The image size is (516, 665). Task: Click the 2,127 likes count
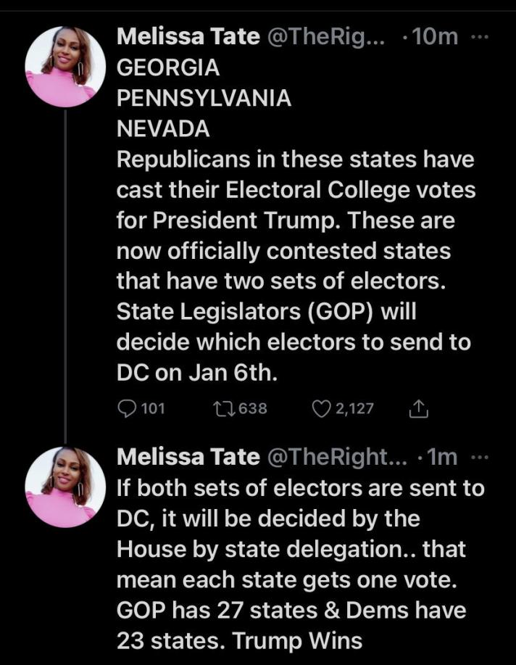(x=354, y=408)
